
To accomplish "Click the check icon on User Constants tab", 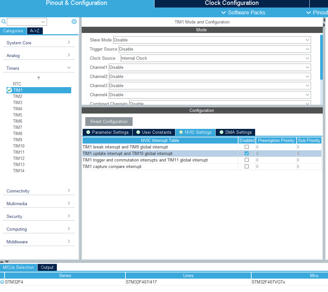I will [138, 132].
